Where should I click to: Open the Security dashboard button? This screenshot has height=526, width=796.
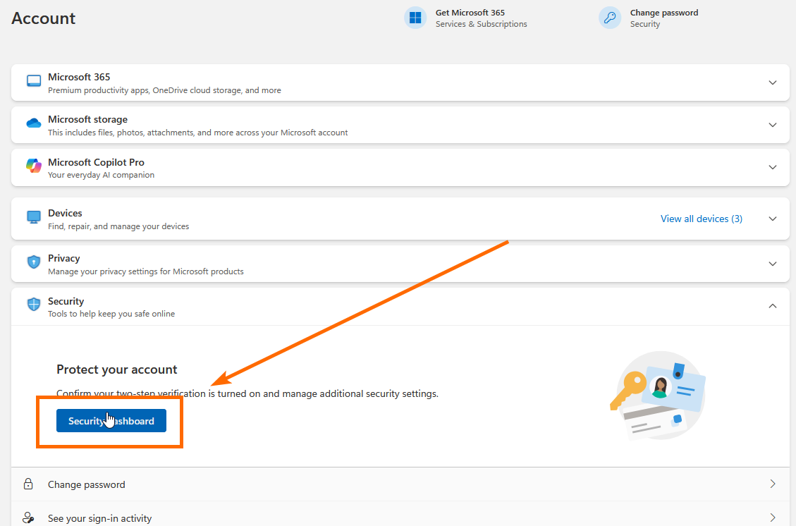click(111, 421)
